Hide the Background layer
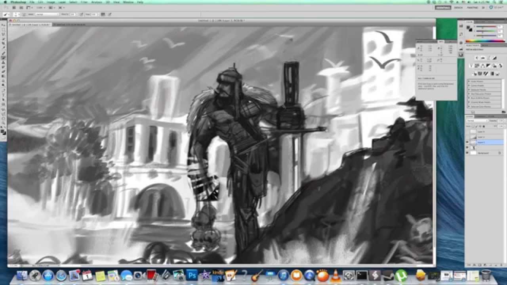Image resolution: width=507 pixels, height=285 pixels. [x=467, y=153]
